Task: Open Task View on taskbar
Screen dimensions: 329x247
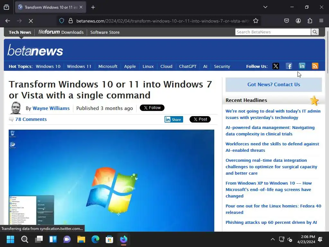Action: point(39,239)
